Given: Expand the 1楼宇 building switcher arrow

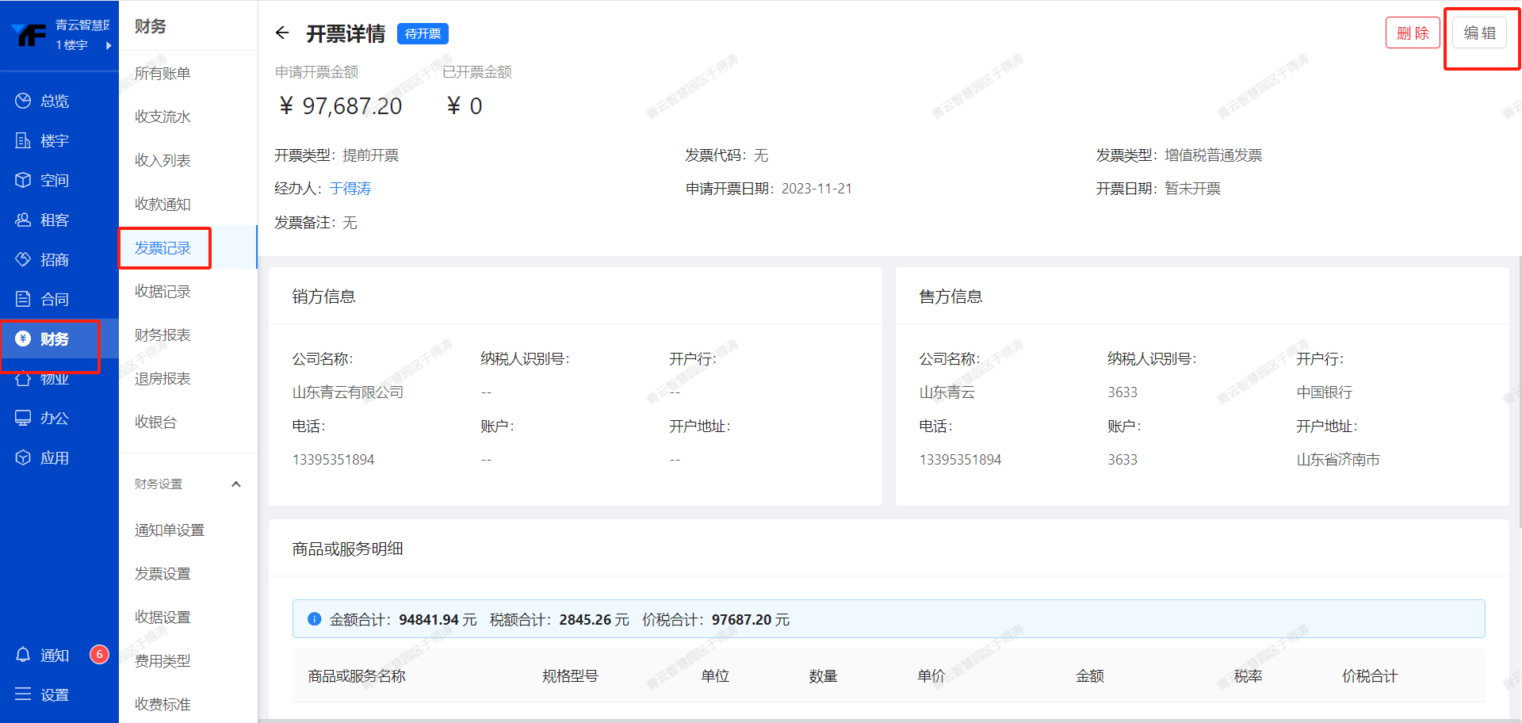Looking at the screenshot, I should pos(109,45).
